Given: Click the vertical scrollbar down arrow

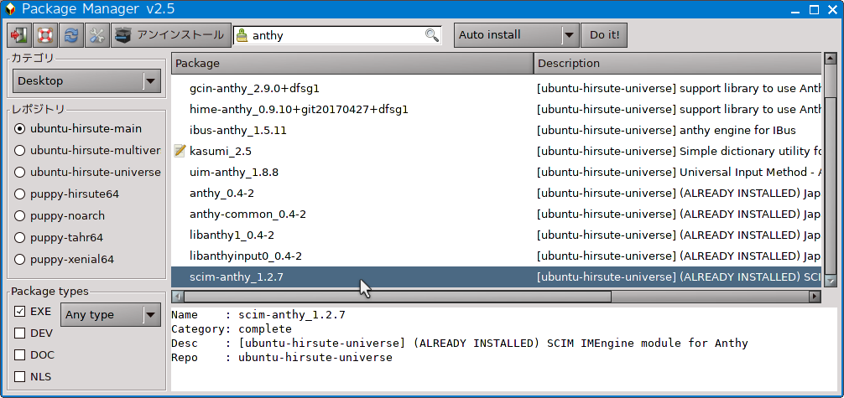Looking at the screenshot, I should [830, 282].
